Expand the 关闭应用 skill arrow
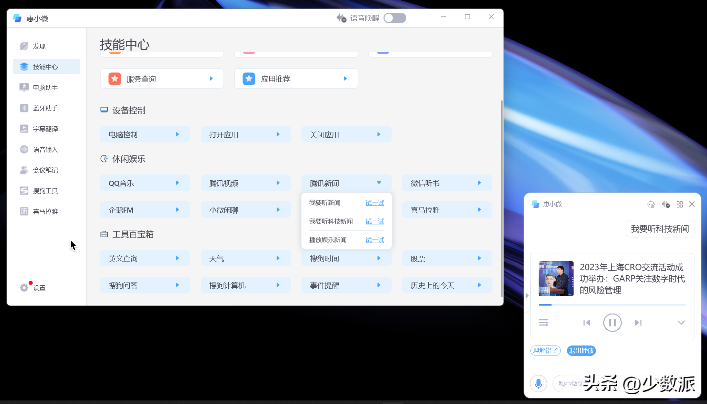The width and height of the screenshot is (707, 404). (x=379, y=135)
